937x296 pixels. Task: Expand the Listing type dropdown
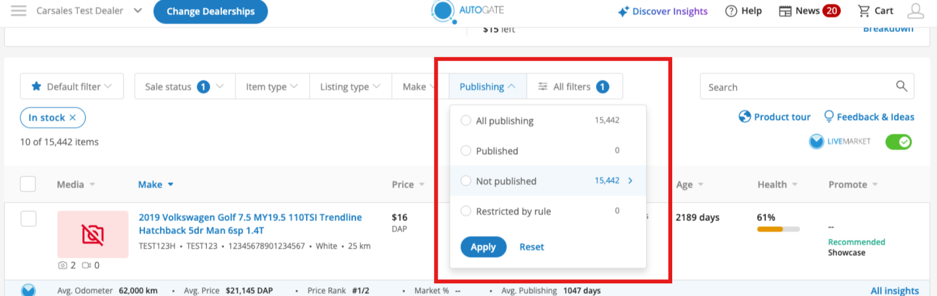350,87
